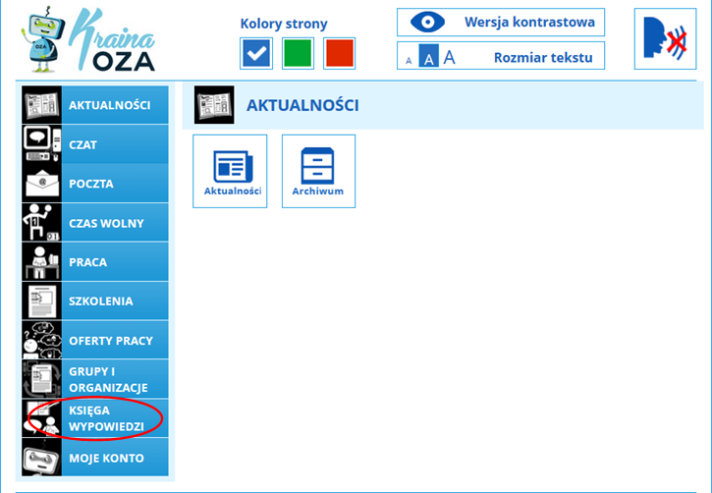Open GRUPY I ORGANIZACJE menu item
712x493 pixels.
point(95,379)
